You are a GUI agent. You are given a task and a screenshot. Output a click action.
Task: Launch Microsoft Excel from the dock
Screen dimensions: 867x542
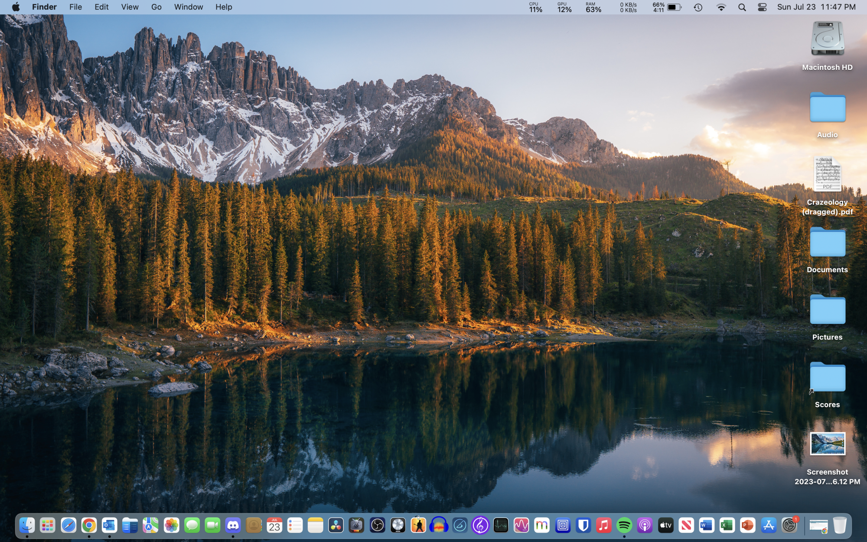point(727,526)
